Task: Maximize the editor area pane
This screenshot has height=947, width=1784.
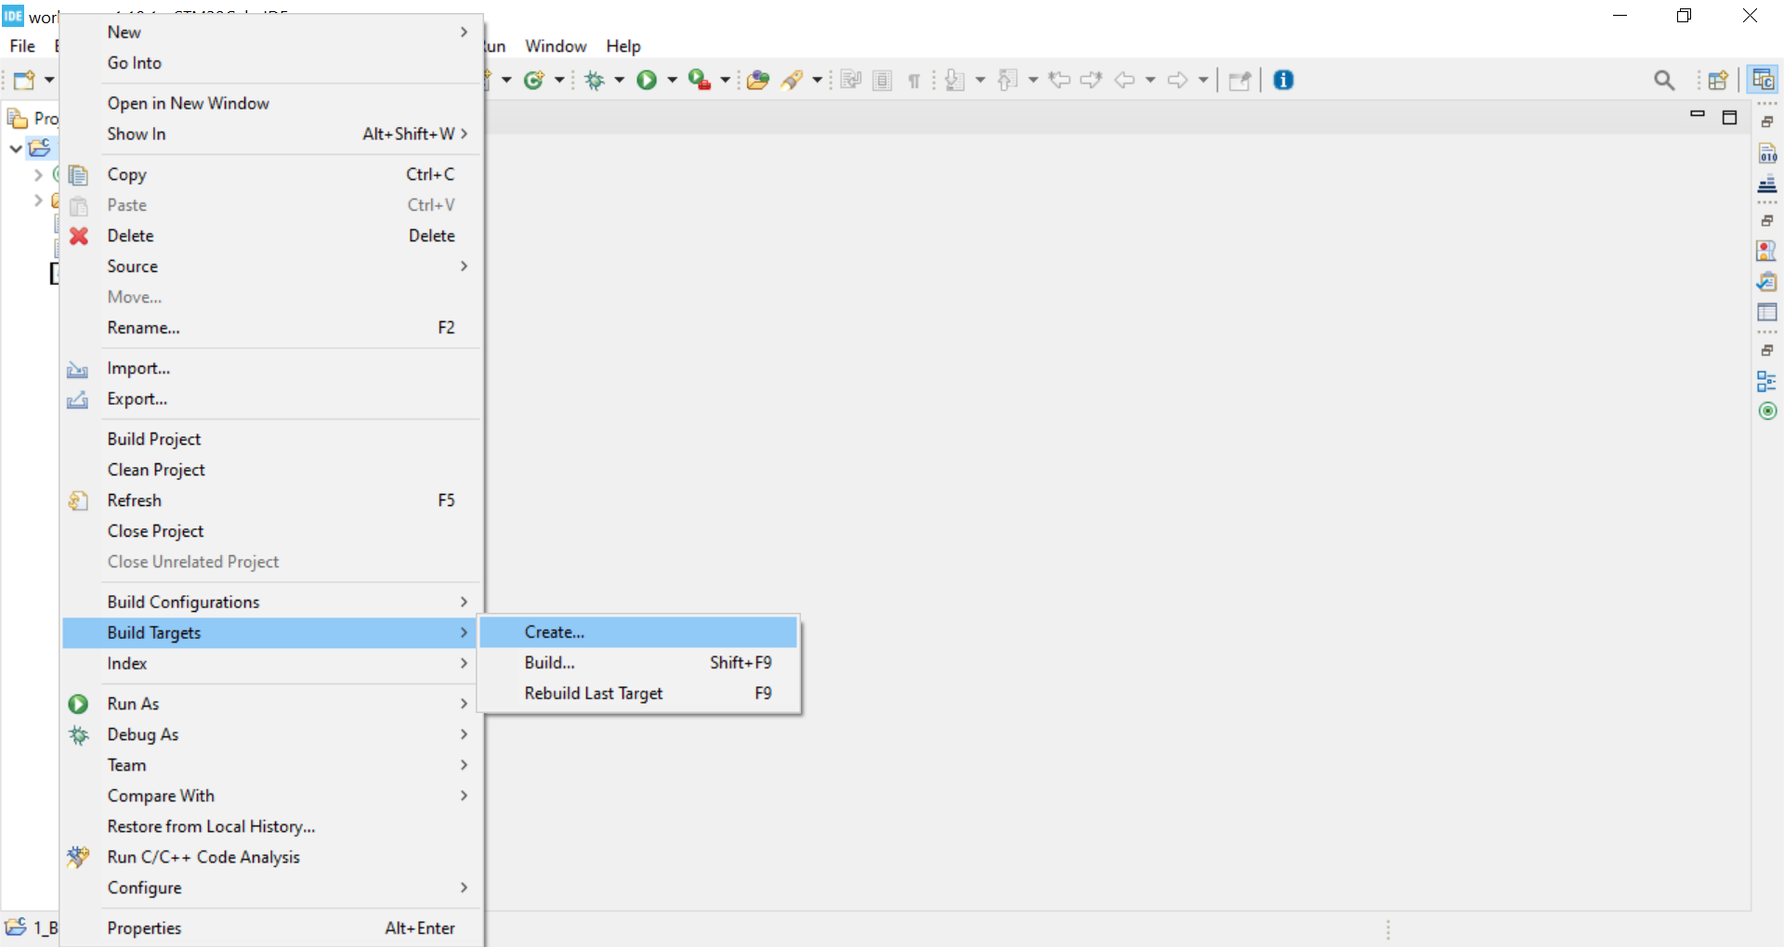Action: [1729, 117]
